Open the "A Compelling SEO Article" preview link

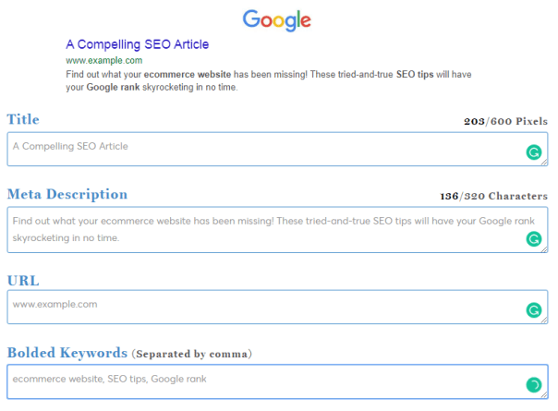(138, 44)
